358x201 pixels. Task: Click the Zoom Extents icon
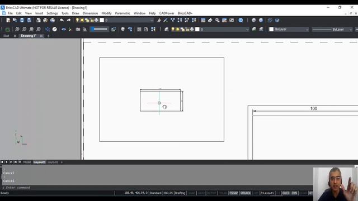click(x=31, y=30)
